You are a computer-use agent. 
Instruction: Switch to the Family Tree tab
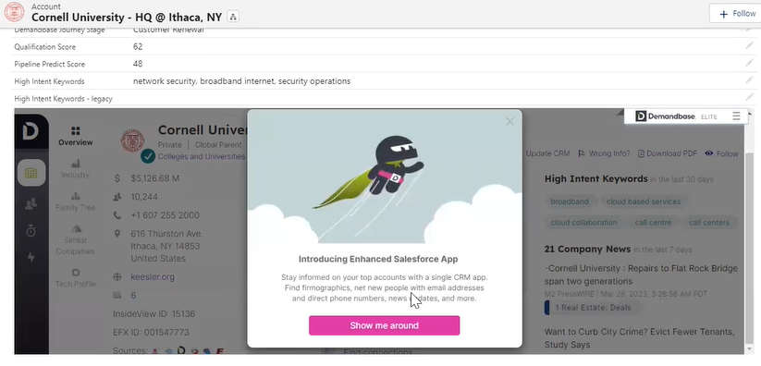tap(75, 201)
